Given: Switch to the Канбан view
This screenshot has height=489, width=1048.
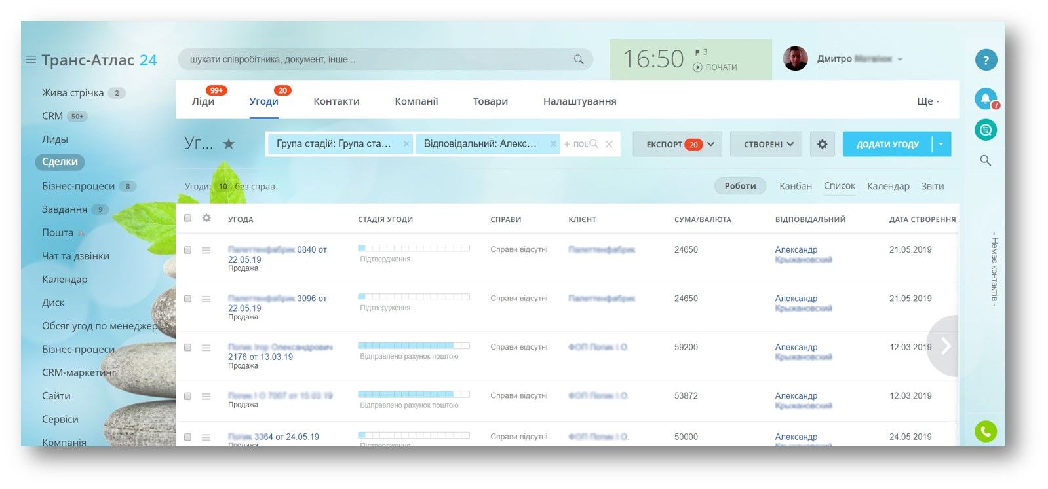Looking at the screenshot, I should click(x=795, y=186).
